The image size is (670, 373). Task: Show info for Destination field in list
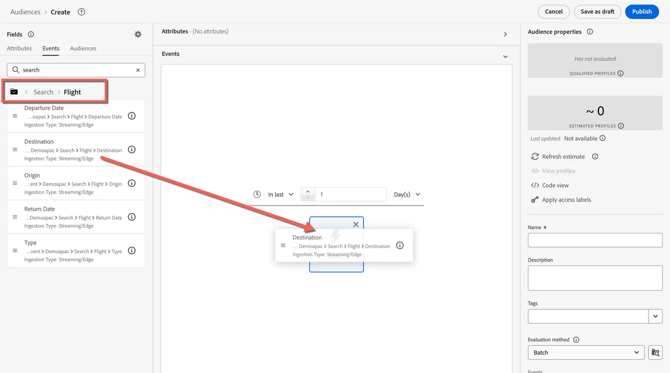[x=132, y=150]
